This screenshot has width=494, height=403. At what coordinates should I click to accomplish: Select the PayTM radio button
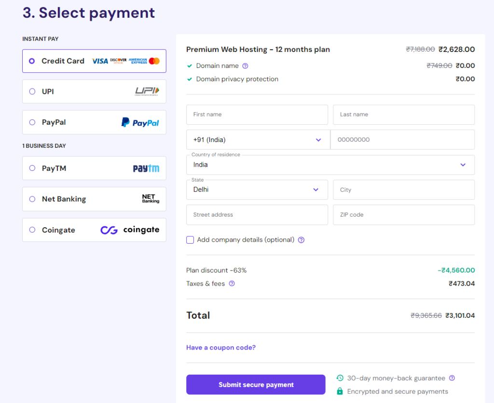point(32,169)
